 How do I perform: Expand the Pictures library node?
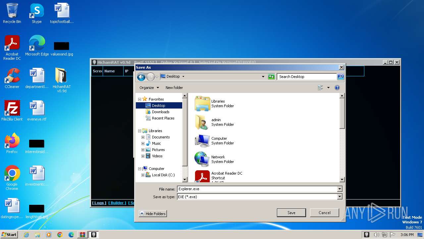143,150
